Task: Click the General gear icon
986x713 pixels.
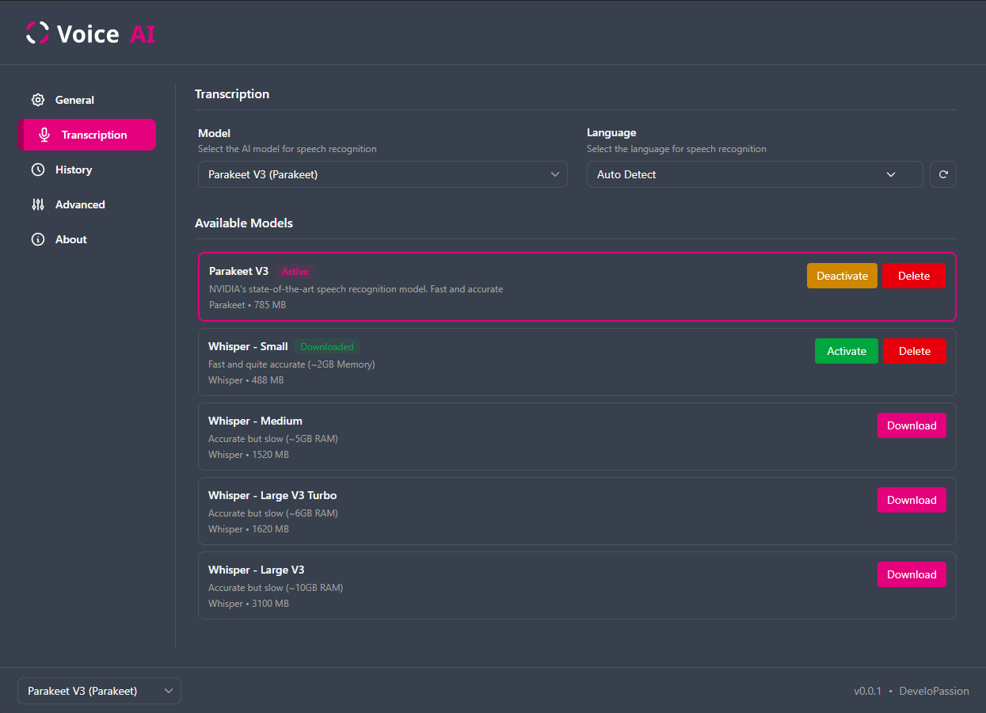Action: (38, 100)
